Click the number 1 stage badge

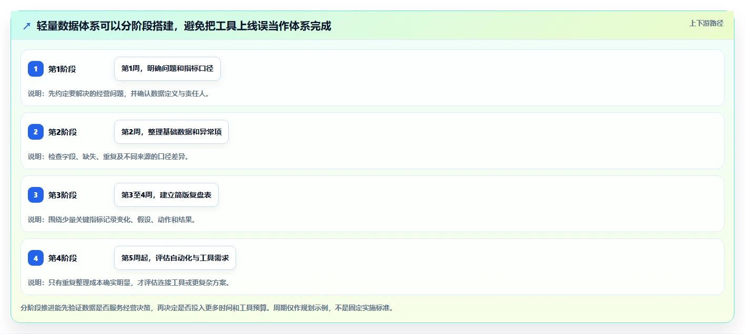click(x=36, y=69)
